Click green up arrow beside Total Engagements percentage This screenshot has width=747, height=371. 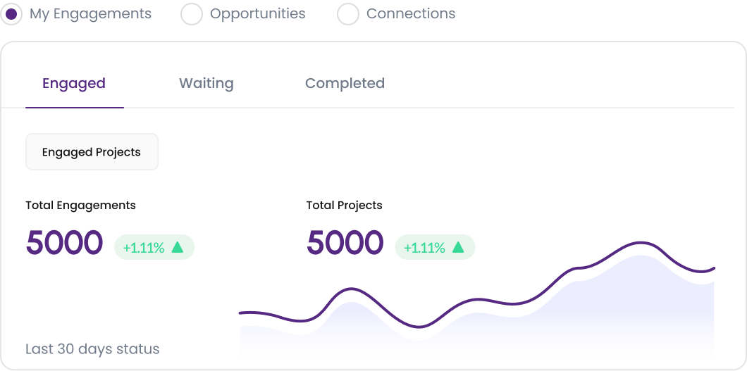(178, 247)
